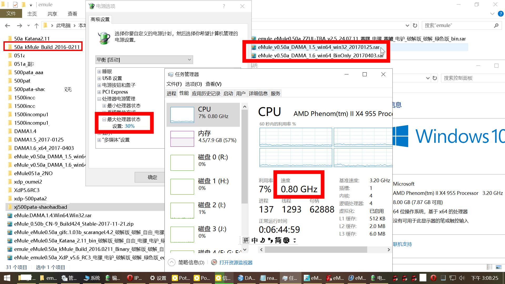
Task: Click the taskbar clock showing 下午 3:08:25
Action: [x=484, y=278]
